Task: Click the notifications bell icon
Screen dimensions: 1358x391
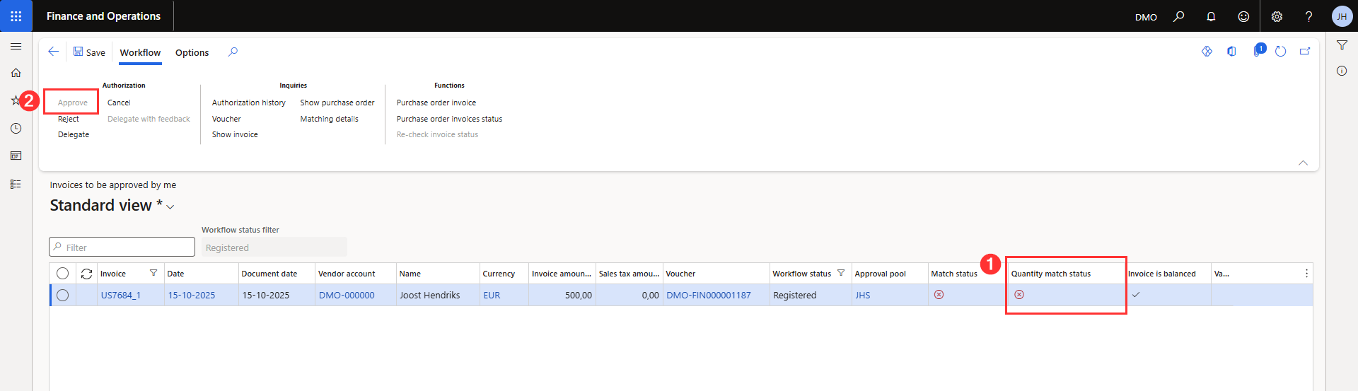Action: tap(1211, 16)
